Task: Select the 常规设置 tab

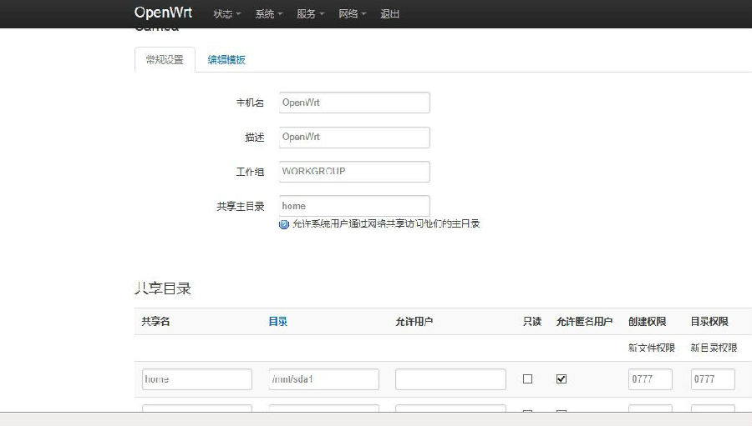Action: (x=165, y=60)
